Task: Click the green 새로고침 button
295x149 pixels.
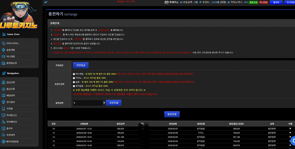Action: click(x=253, y=2)
